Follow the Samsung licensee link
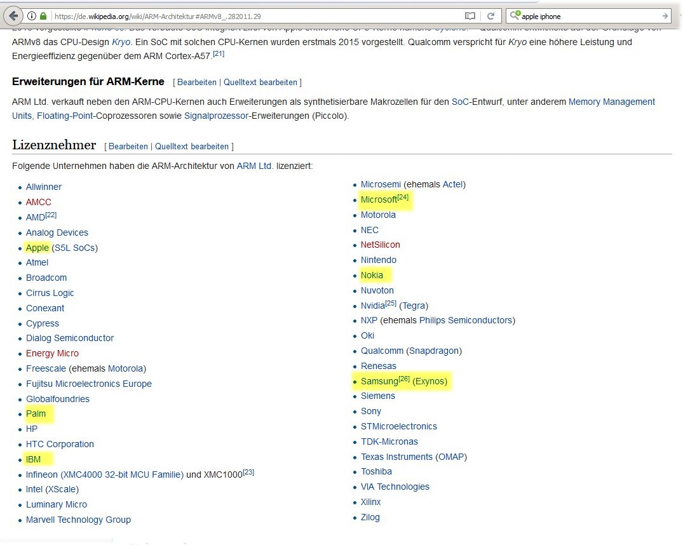The width and height of the screenshot is (683, 545). [379, 382]
